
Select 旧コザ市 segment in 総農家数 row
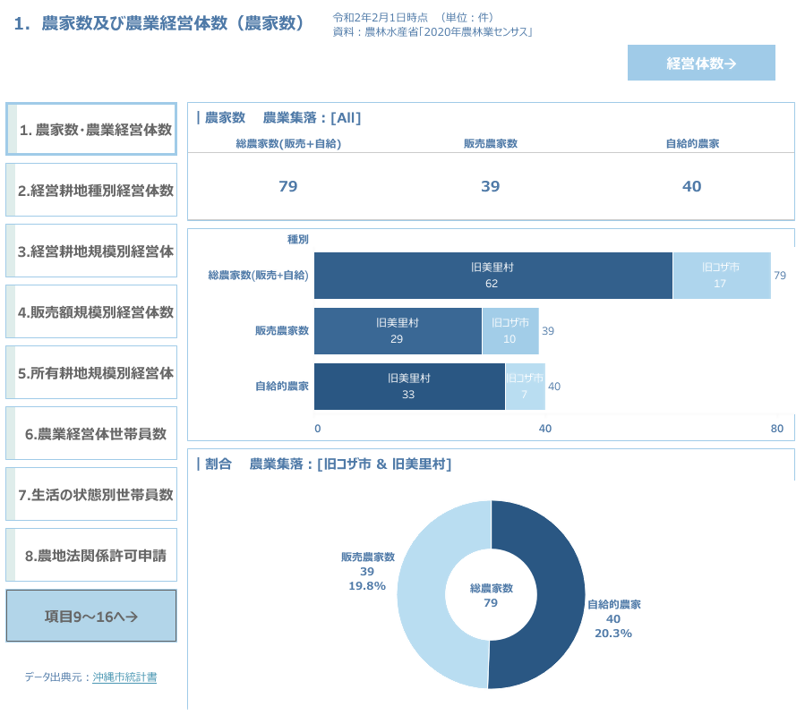point(721,276)
